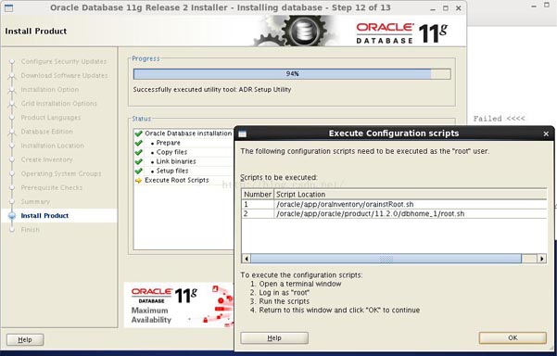
Task: Select the Prerequisite Checks step
Action: (x=52, y=187)
